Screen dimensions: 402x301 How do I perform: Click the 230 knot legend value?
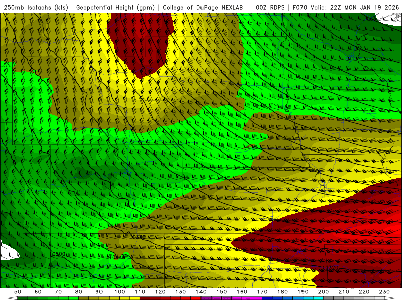tap(384, 292)
